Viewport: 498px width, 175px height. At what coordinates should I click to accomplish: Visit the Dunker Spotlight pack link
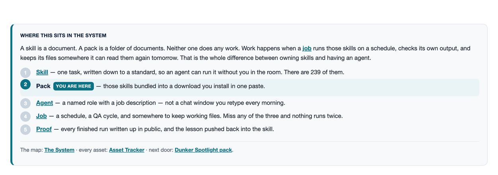coord(203,150)
